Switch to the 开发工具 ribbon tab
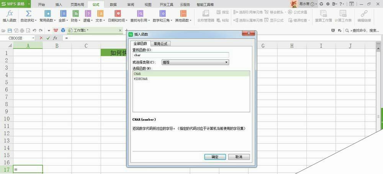The width and height of the screenshot is (383, 174). click(166, 5)
